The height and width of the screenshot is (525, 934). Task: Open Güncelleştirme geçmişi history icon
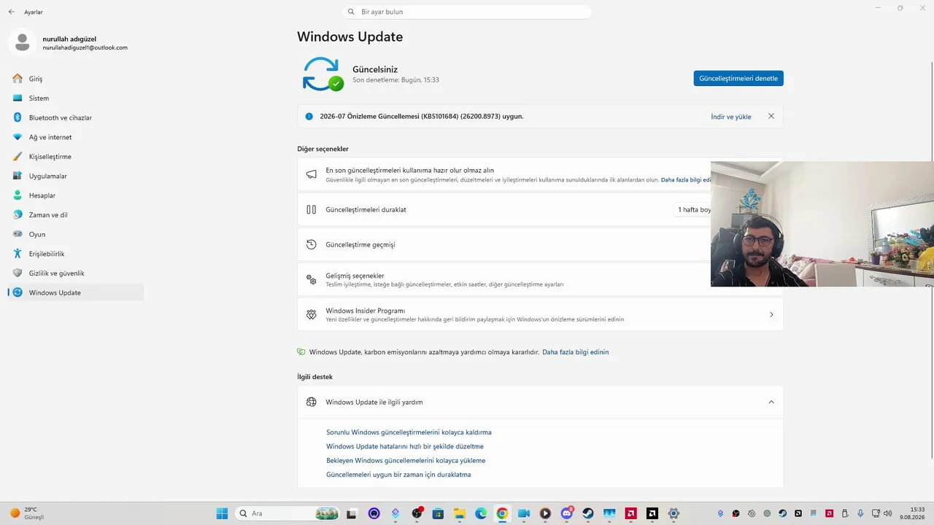312,244
